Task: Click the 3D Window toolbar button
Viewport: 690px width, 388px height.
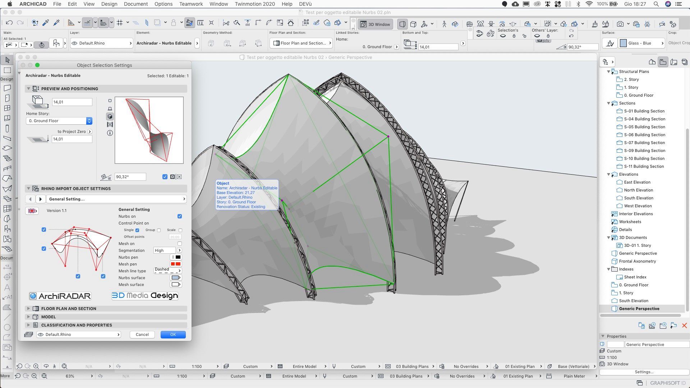Action: click(376, 24)
